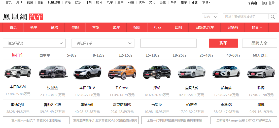Click the 探岳 car image
279x128 pixels.
pyautogui.click(x=157, y=72)
